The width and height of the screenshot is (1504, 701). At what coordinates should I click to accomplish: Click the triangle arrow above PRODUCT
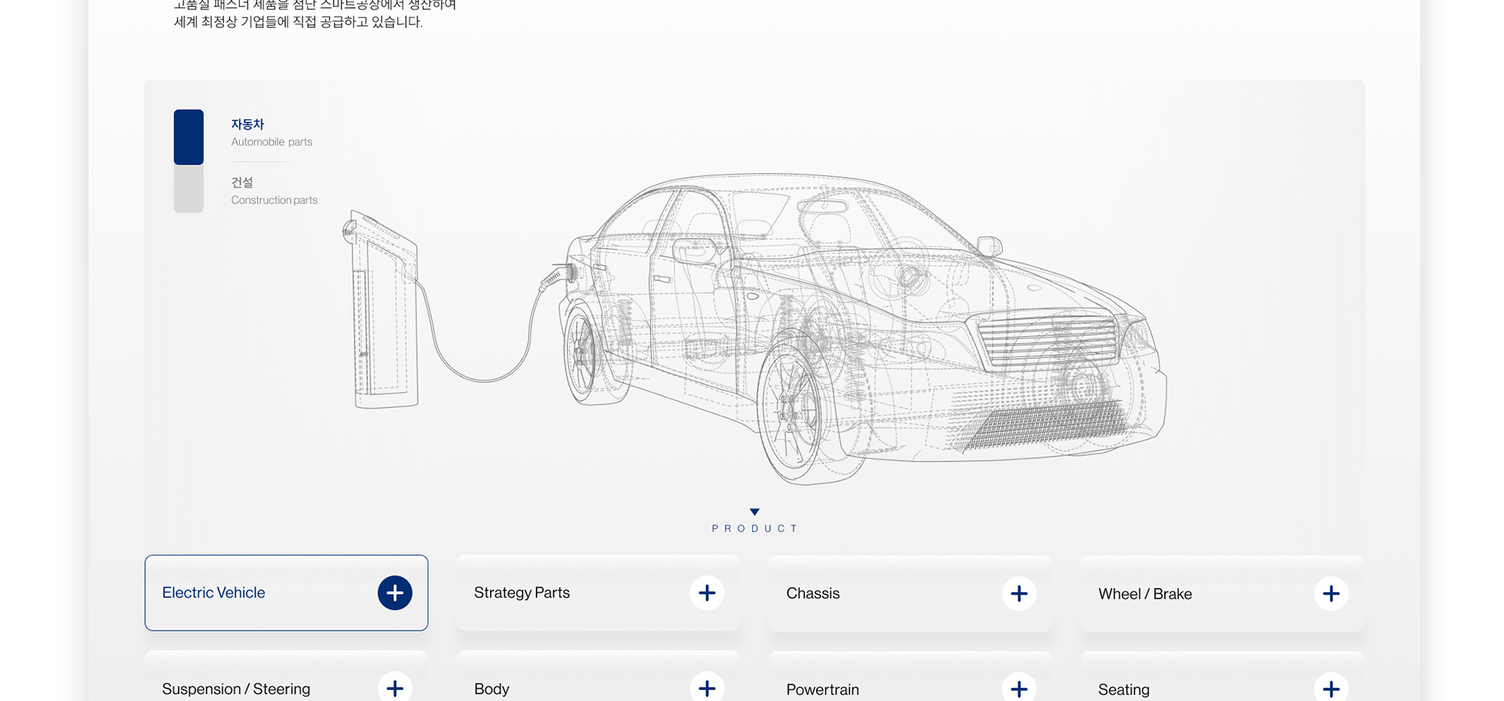754,511
